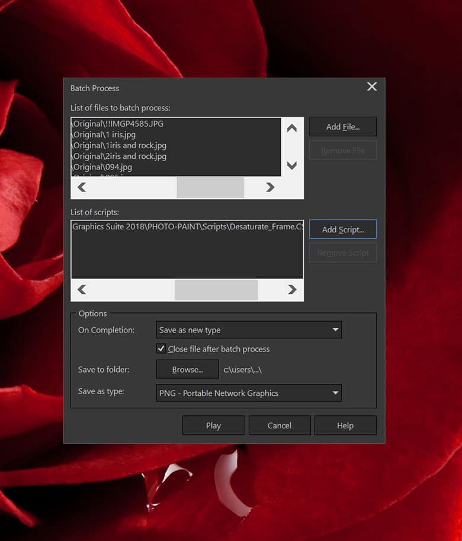Select the Desaturate_Frame script entry
Image resolution: width=462 pixels, height=541 pixels.
(x=187, y=226)
